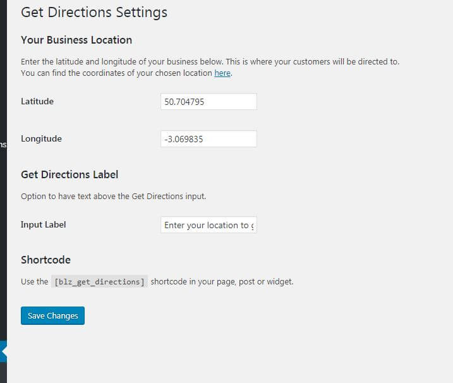Image resolution: width=453 pixels, height=383 pixels.
Task: Click the 'Option to have text' description
Action: pyautogui.click(x=114, y=197)
